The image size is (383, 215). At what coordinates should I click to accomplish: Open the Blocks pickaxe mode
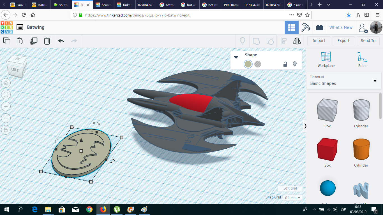[306, 27]
